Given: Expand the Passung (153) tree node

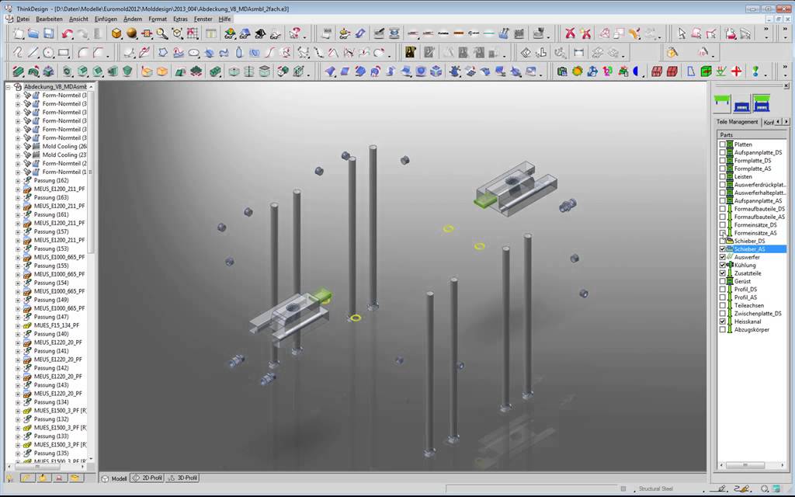Looking at the screenshot, I should [18, 249].
